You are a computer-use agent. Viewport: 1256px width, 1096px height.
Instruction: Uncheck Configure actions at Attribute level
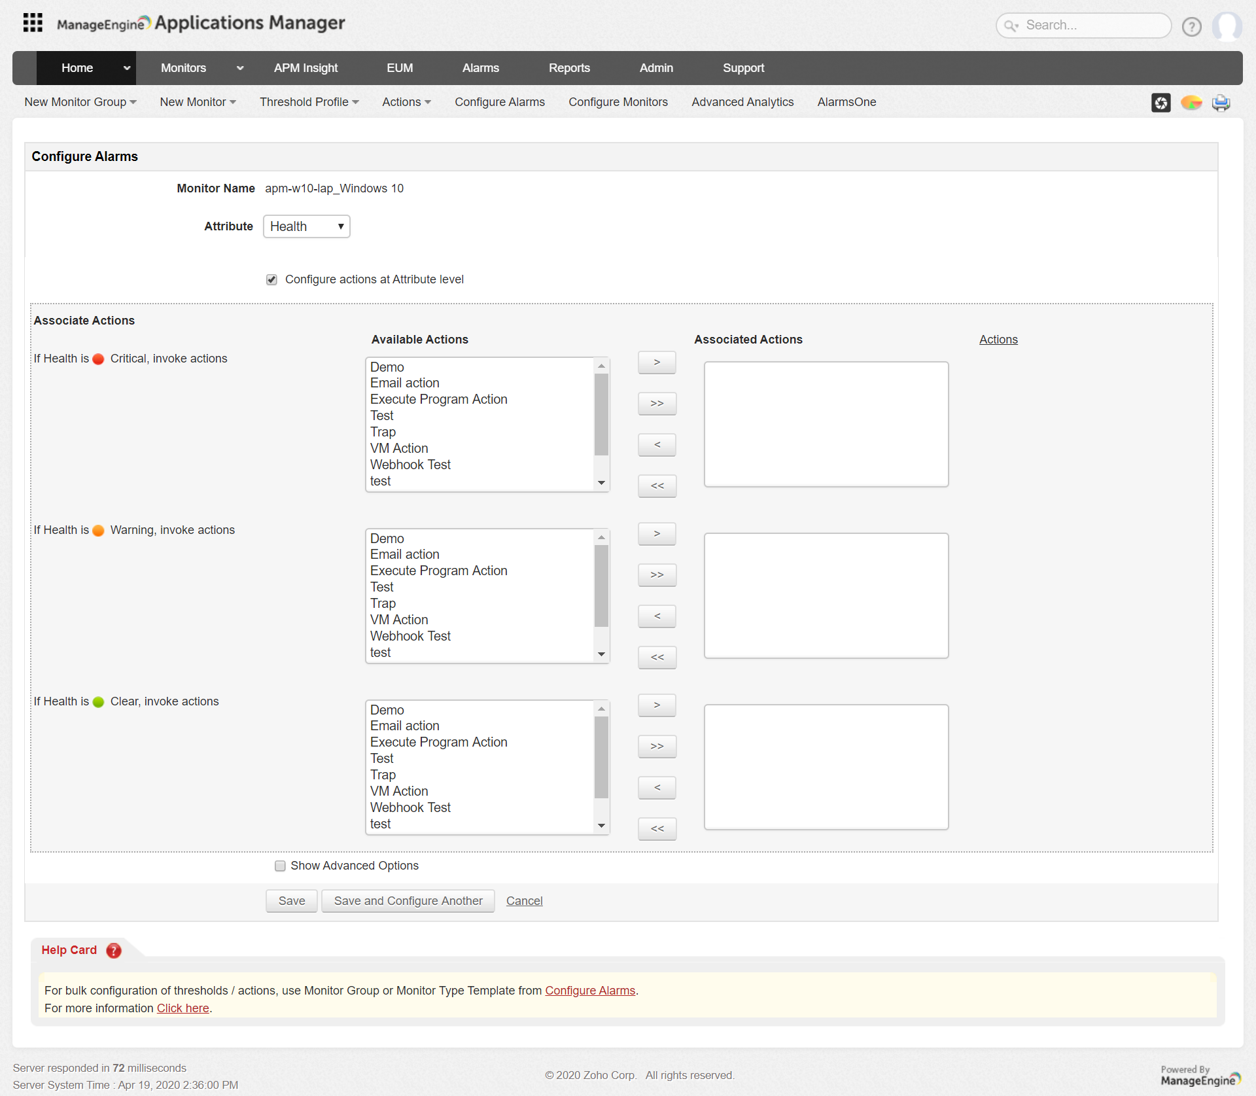point(271,280)
